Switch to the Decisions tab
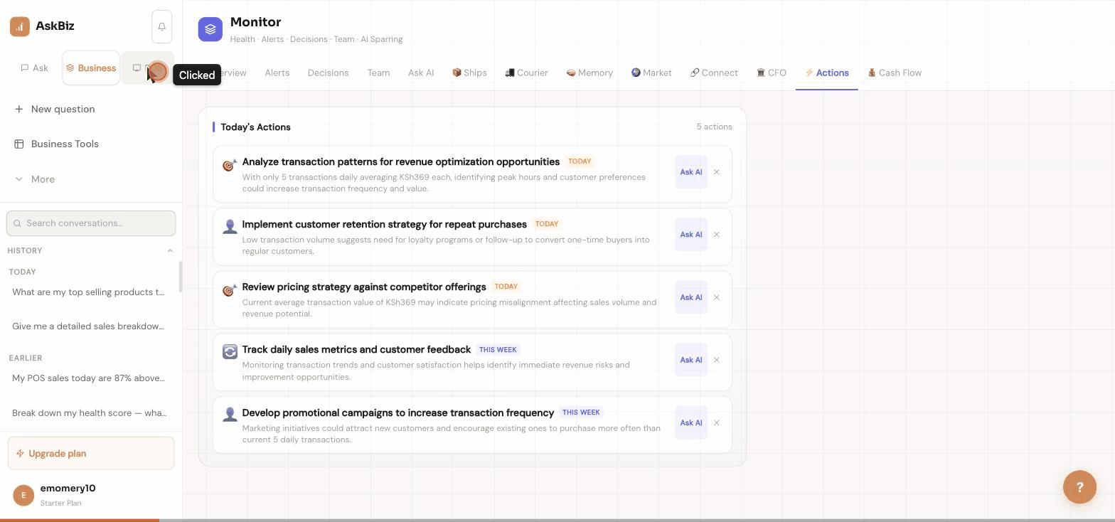Image resolution: width=1115 pixels, height=522 pixels. 328,73
